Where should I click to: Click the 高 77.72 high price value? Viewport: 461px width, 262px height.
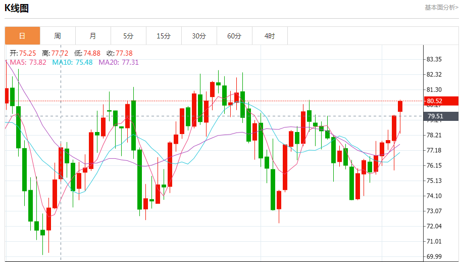(55, 53)
